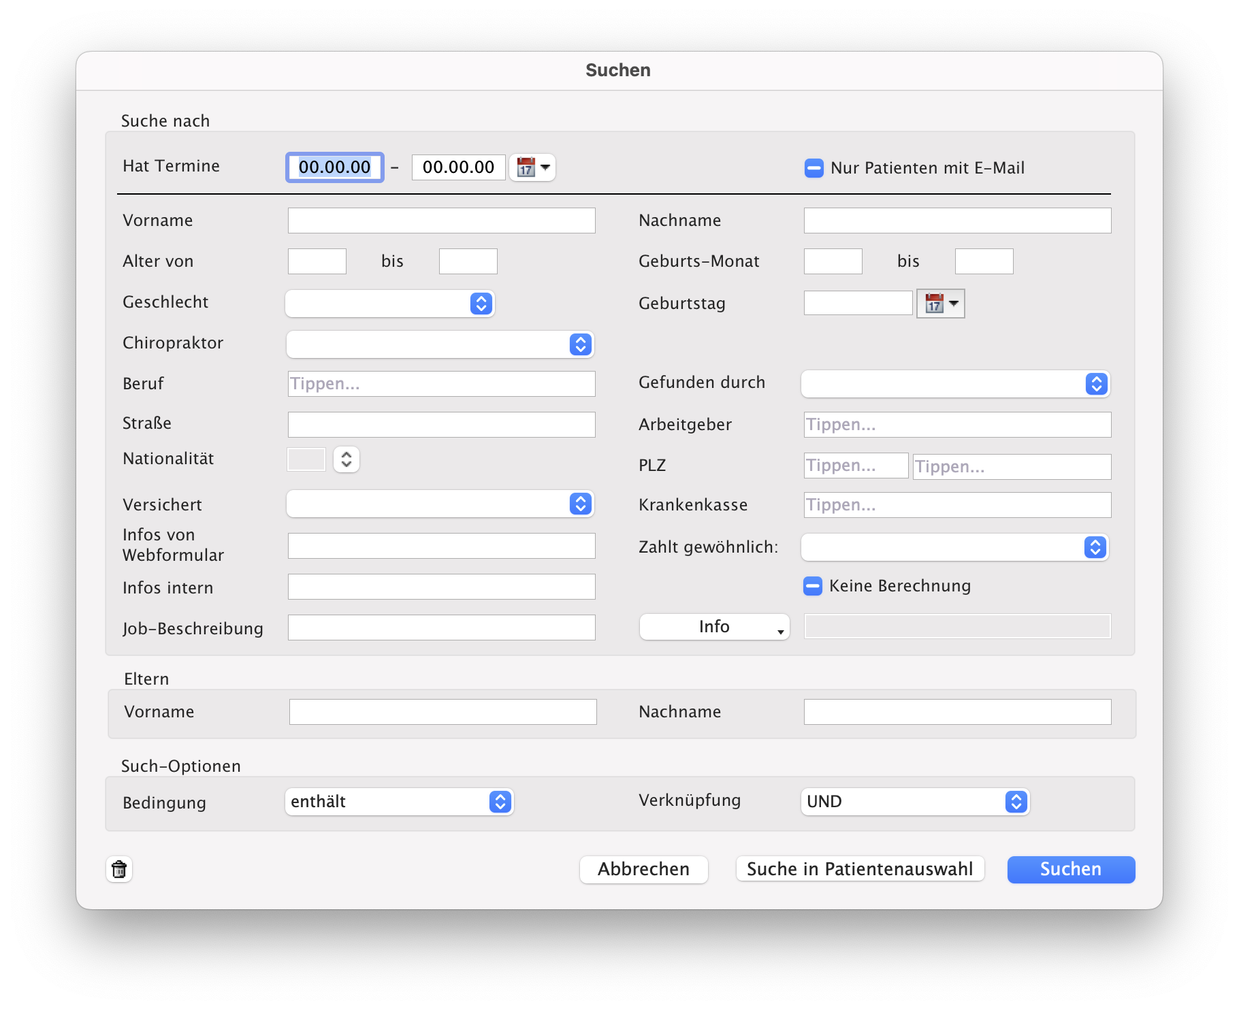Open the Geschlecht dropdown
The height and width of the screenshot is (1010, 1239).
pyautogui.click(x=389, y=304)
